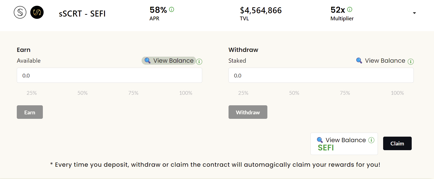The height and width of the screenshot is (179, 434).
Task: Click the Earn amount input field
Action: pyautogui.click(x=110, y=75)
